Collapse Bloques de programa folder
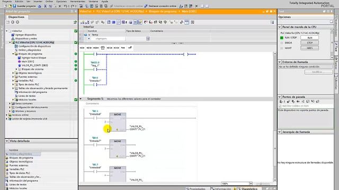 tap(13, 54)
